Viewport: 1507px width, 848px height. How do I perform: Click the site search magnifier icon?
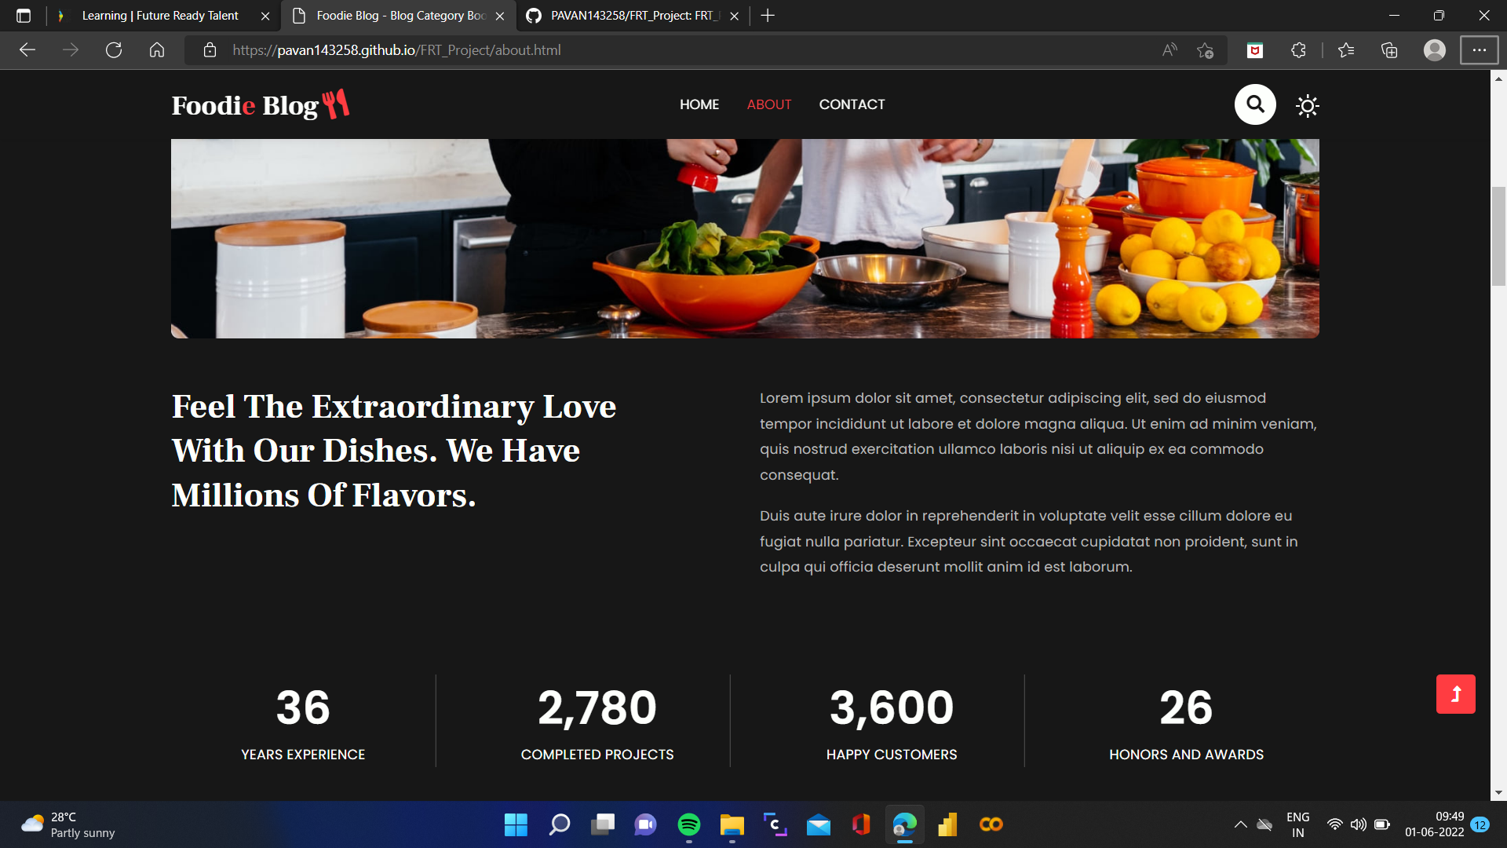(x=1255, y=104)
